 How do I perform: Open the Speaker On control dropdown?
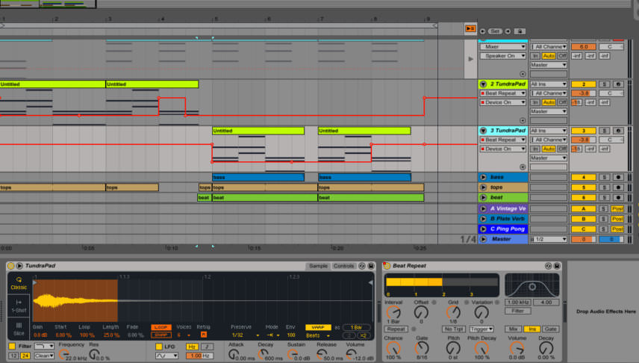[503, 56]
